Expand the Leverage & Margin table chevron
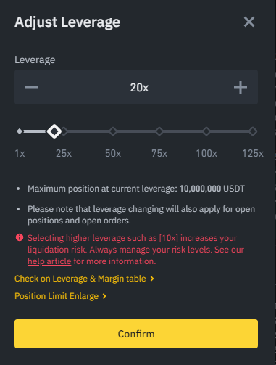276x365 pixels. point(152,279)
